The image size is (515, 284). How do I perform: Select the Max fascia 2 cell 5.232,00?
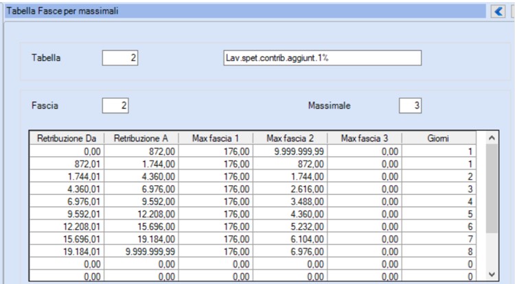tap(290, 226)
